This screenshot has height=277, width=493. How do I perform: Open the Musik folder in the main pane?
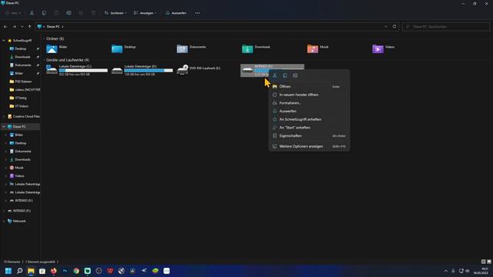pos(318,48)
